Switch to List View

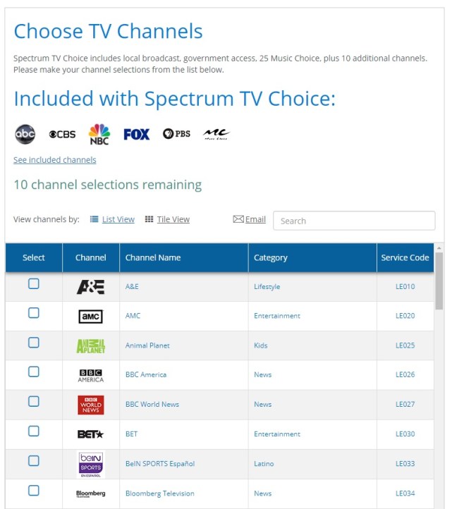118,219
